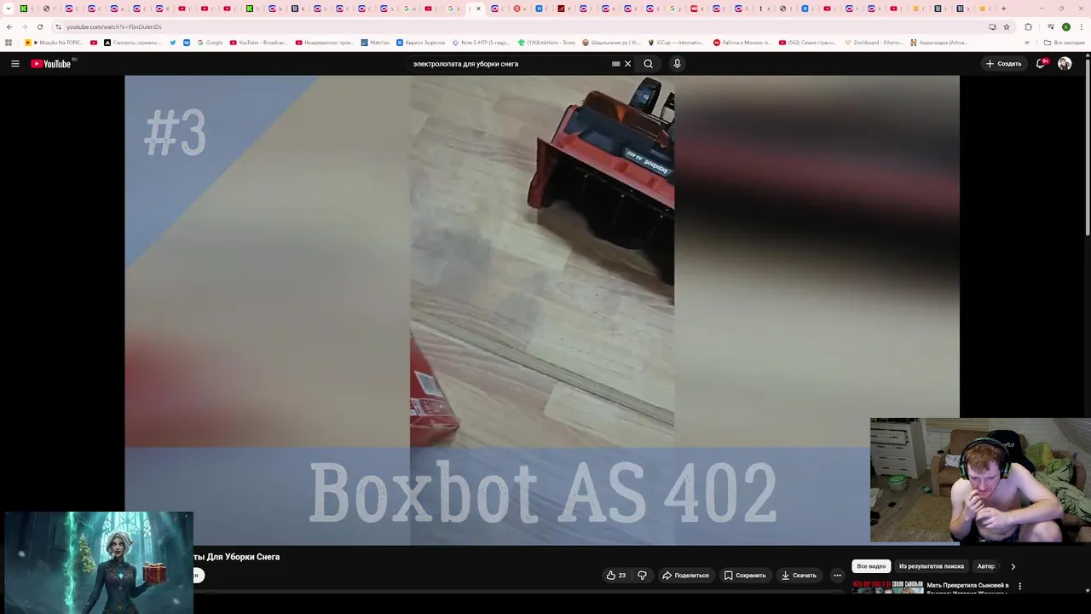Image resolution: width=1091 pixels, height=614 pixels.
Task: Click the youtube.com address bar URL
Action: (x=114, y=26)
